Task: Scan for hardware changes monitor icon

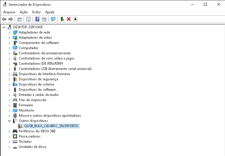Action: tap(53, 19)
